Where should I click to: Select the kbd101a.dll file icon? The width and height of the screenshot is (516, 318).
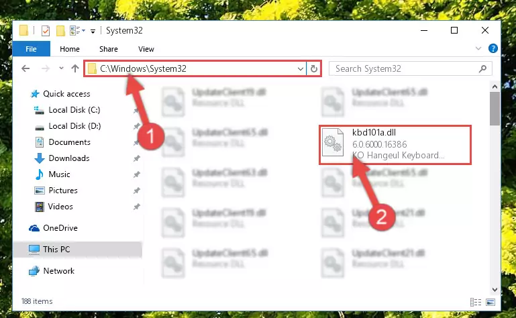coord(333,143)
